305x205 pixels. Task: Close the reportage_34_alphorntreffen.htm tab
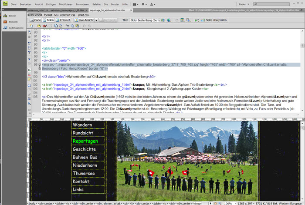(131, 10)
